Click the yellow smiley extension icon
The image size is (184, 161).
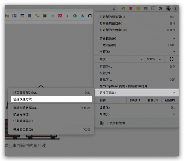[x=138, y=8]
